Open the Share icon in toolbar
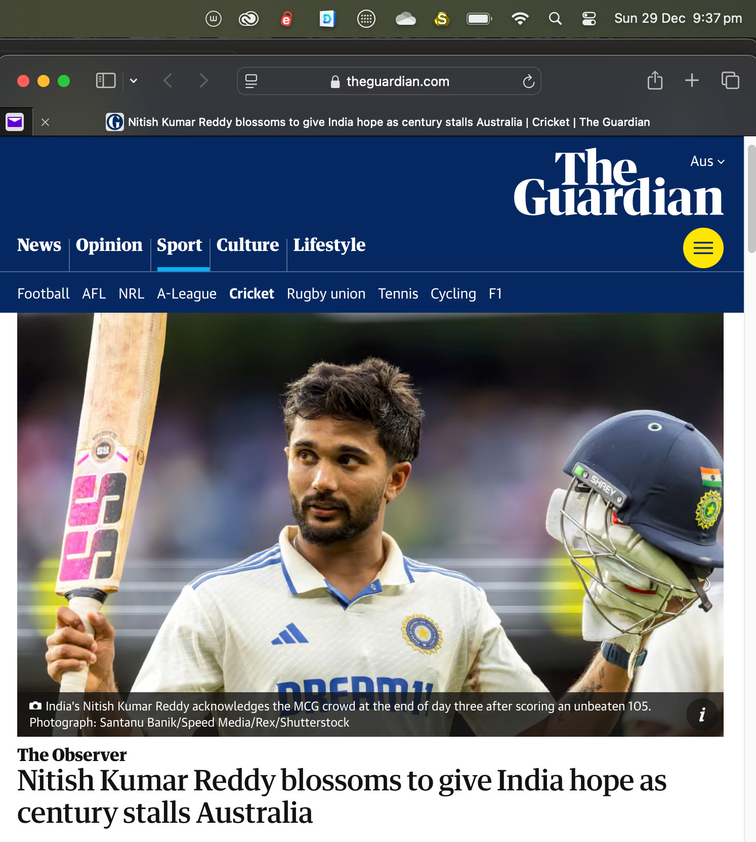 pyautogui.click(x=655, y=80)
